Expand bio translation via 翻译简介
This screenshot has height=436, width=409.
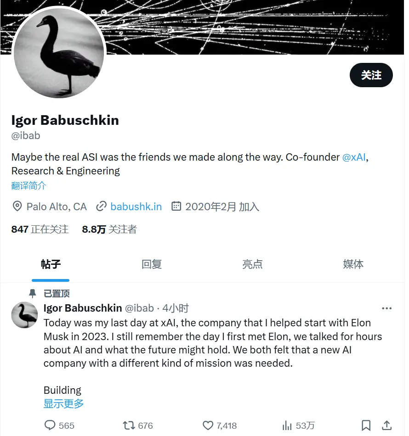tap(28, 185)
